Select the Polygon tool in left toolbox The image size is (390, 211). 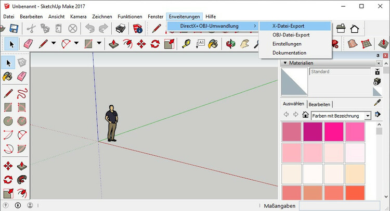(x=22, y=121)
